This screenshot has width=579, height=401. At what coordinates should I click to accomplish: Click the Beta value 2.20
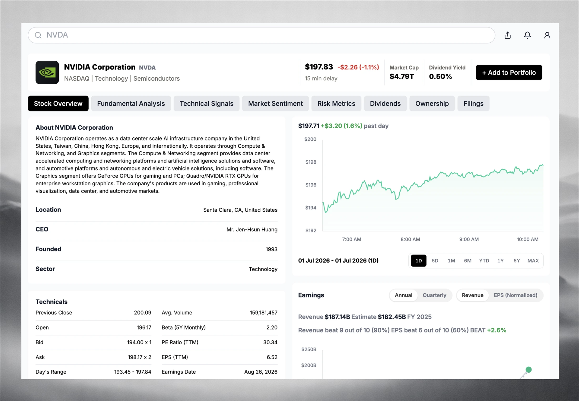pyautogui.click(x=272, y=327)
